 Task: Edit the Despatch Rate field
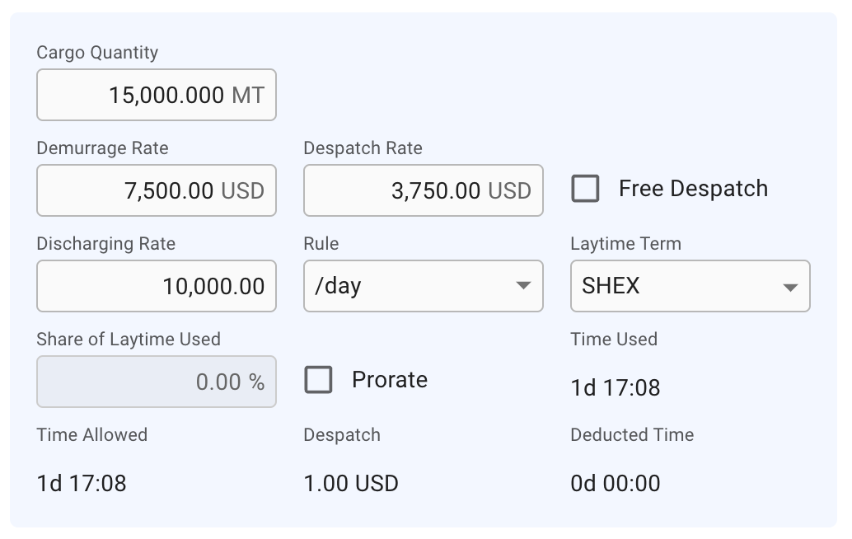coord(423,190)
